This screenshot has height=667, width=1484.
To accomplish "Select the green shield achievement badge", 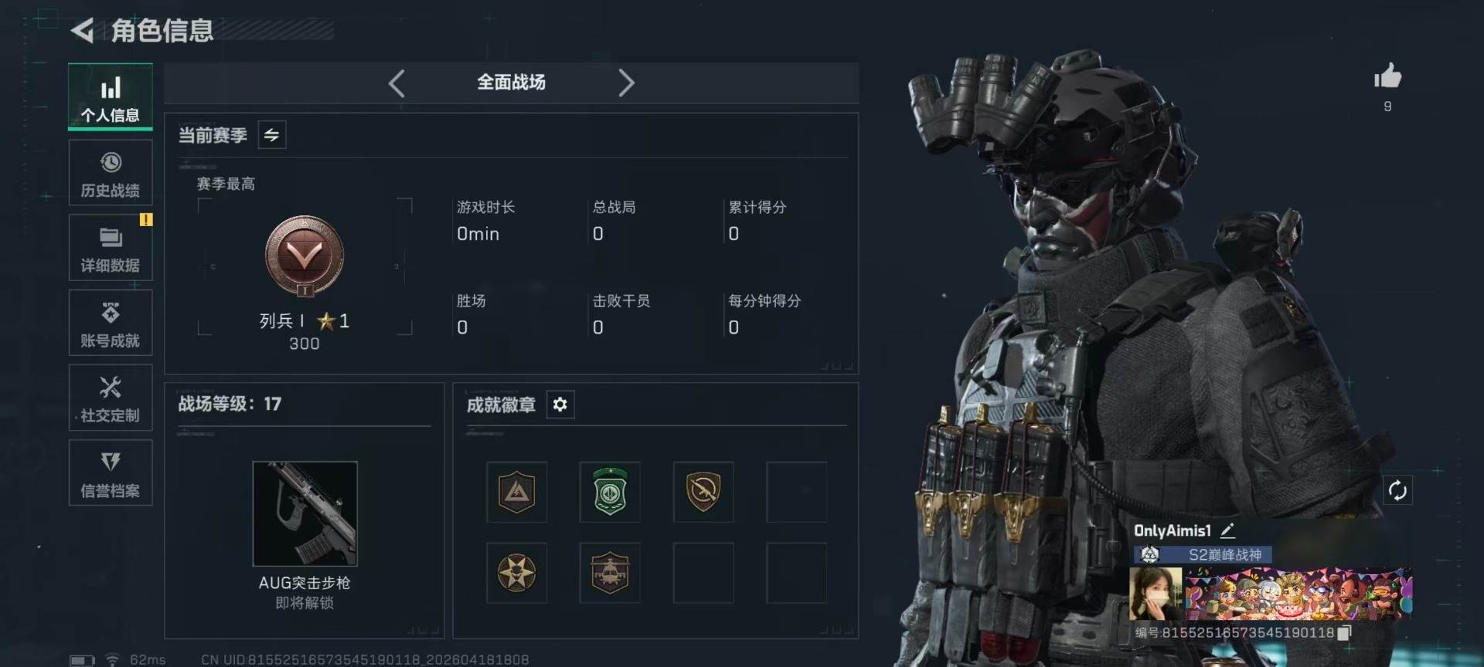I will pos(610,493).
